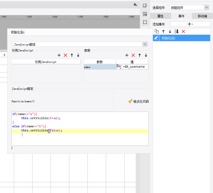Delete the selected 引用JavaScript entry

coord(65,55)
